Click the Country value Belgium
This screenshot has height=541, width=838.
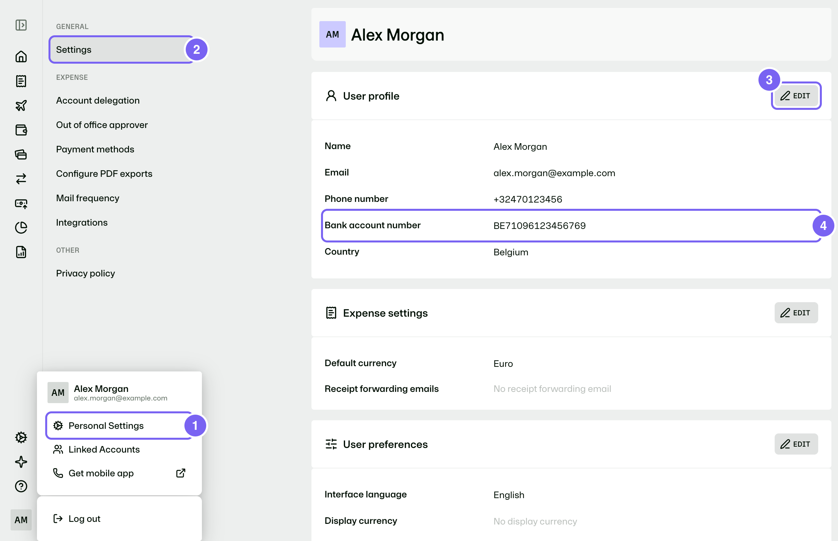click(x=510, y=252)
